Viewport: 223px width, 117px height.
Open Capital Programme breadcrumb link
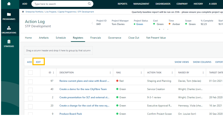pyautogui.click(x=67, y=12)
